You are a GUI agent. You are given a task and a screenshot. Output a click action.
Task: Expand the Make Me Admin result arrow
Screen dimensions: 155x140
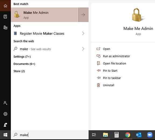point(83,15)
